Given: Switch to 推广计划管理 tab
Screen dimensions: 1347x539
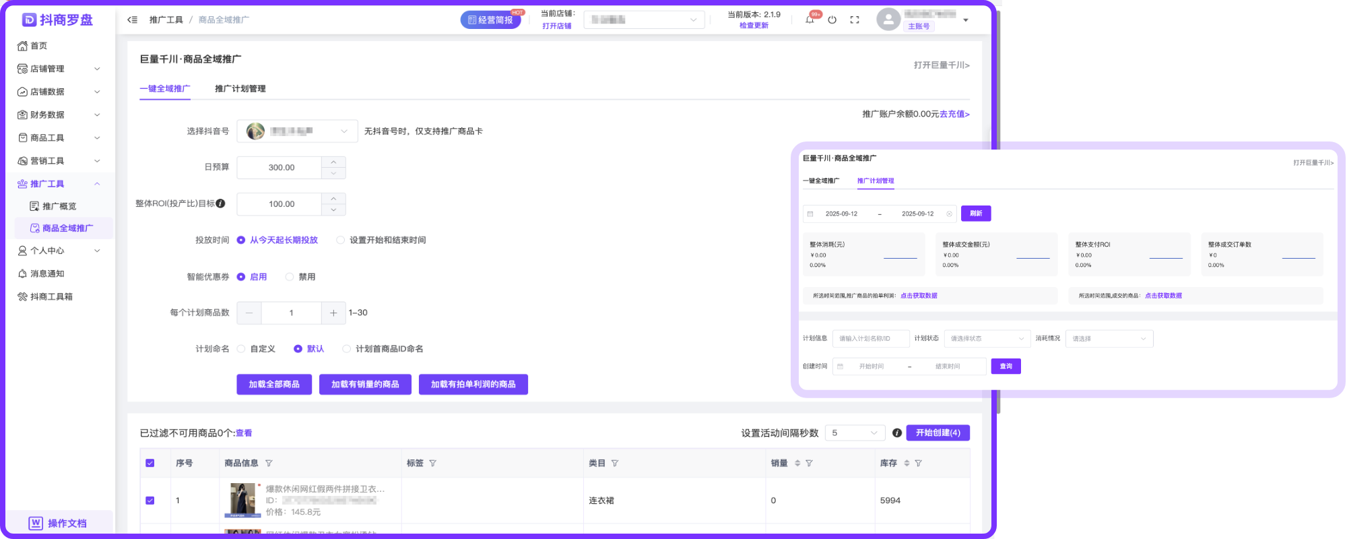Looking at the screenshot, I should [240, 89].
